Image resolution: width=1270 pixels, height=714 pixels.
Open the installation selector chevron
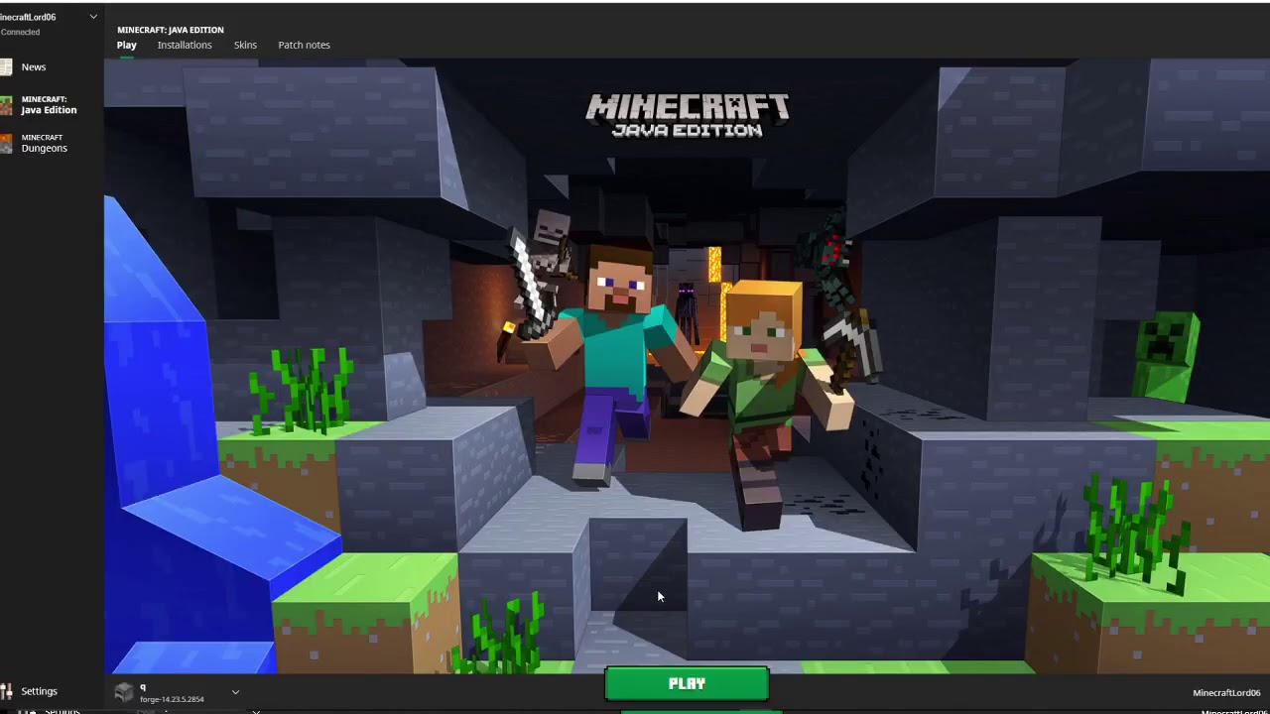point(235,692)
